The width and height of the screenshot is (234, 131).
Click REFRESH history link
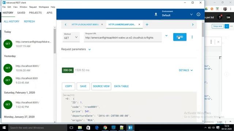tap(29, 21)
